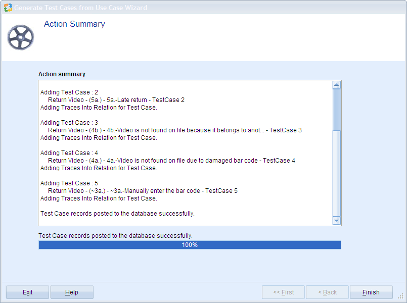Click 'Adding Traces Into Relation' under Test Case 3
This screenshot has width=407, height=303.
point(99,138)
